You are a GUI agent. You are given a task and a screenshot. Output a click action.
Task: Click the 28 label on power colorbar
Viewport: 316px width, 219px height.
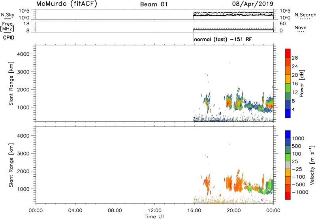[x=295, y=58]
